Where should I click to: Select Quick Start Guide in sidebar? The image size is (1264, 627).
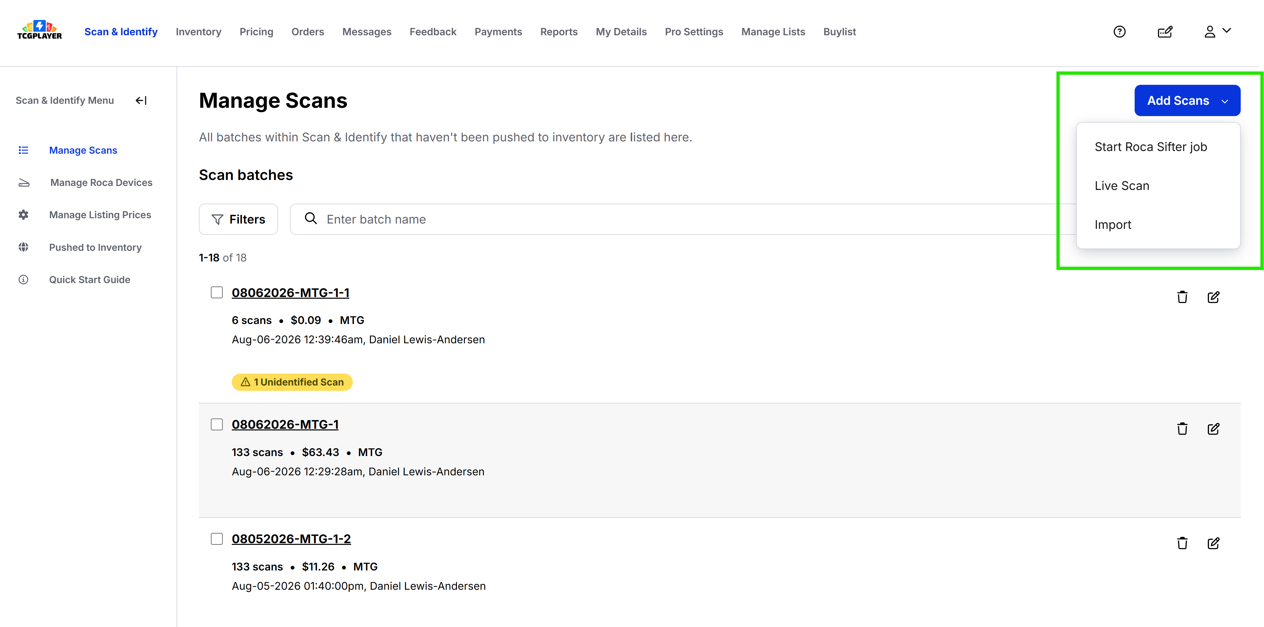(89, 280)
